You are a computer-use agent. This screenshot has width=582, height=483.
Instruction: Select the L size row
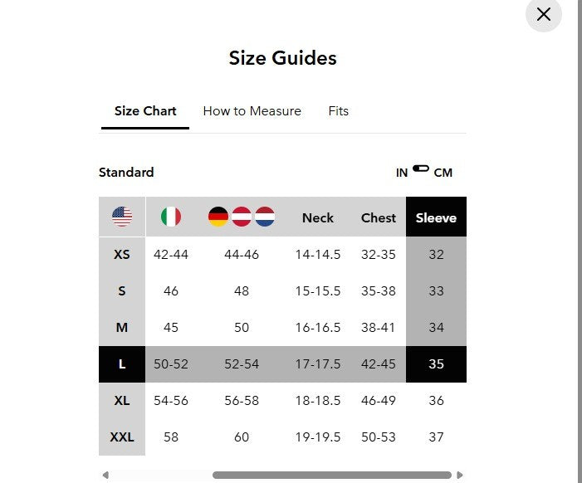click(122, 364)
